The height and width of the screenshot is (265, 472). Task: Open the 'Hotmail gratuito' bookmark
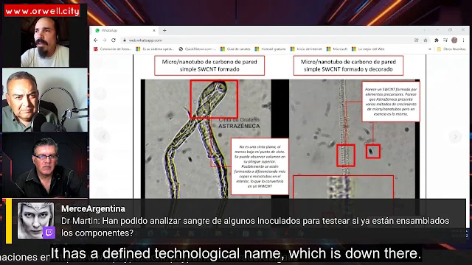(x=271, y=49)
